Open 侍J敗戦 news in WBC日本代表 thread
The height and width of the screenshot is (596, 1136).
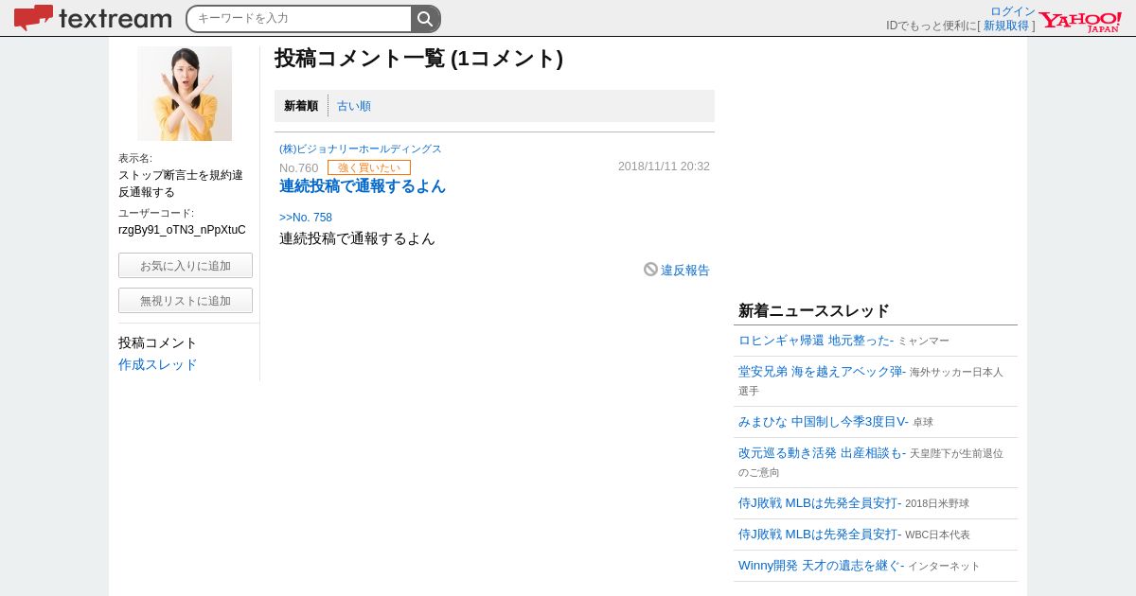point(820,535)
